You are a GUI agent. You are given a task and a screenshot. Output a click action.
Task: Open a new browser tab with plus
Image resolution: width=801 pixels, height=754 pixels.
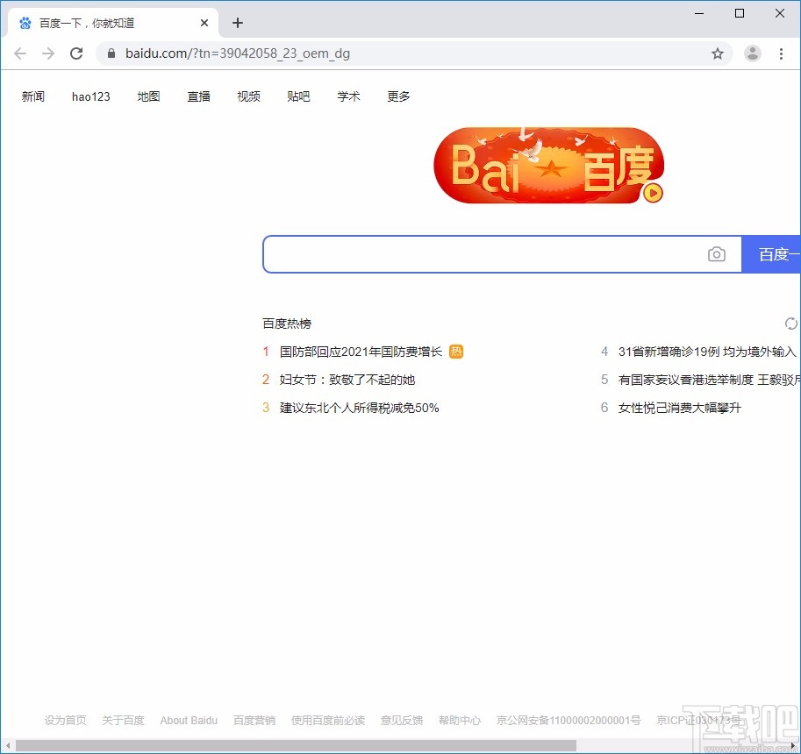click(x=237, y=23)
